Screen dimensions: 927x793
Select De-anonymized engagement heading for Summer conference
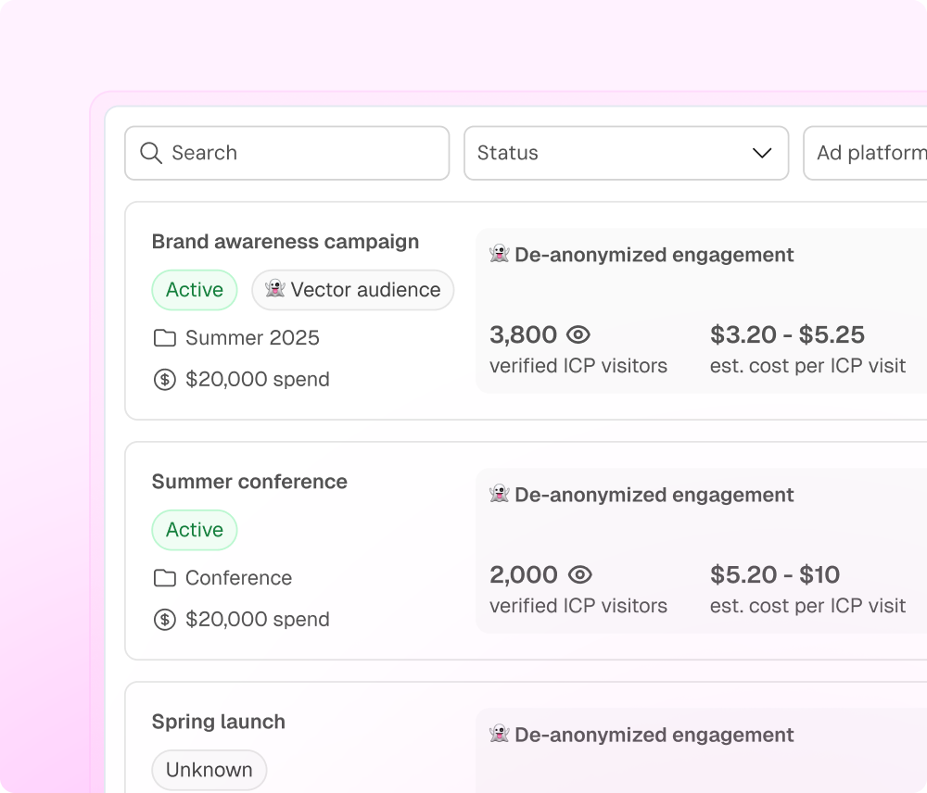tap(654, 495)
